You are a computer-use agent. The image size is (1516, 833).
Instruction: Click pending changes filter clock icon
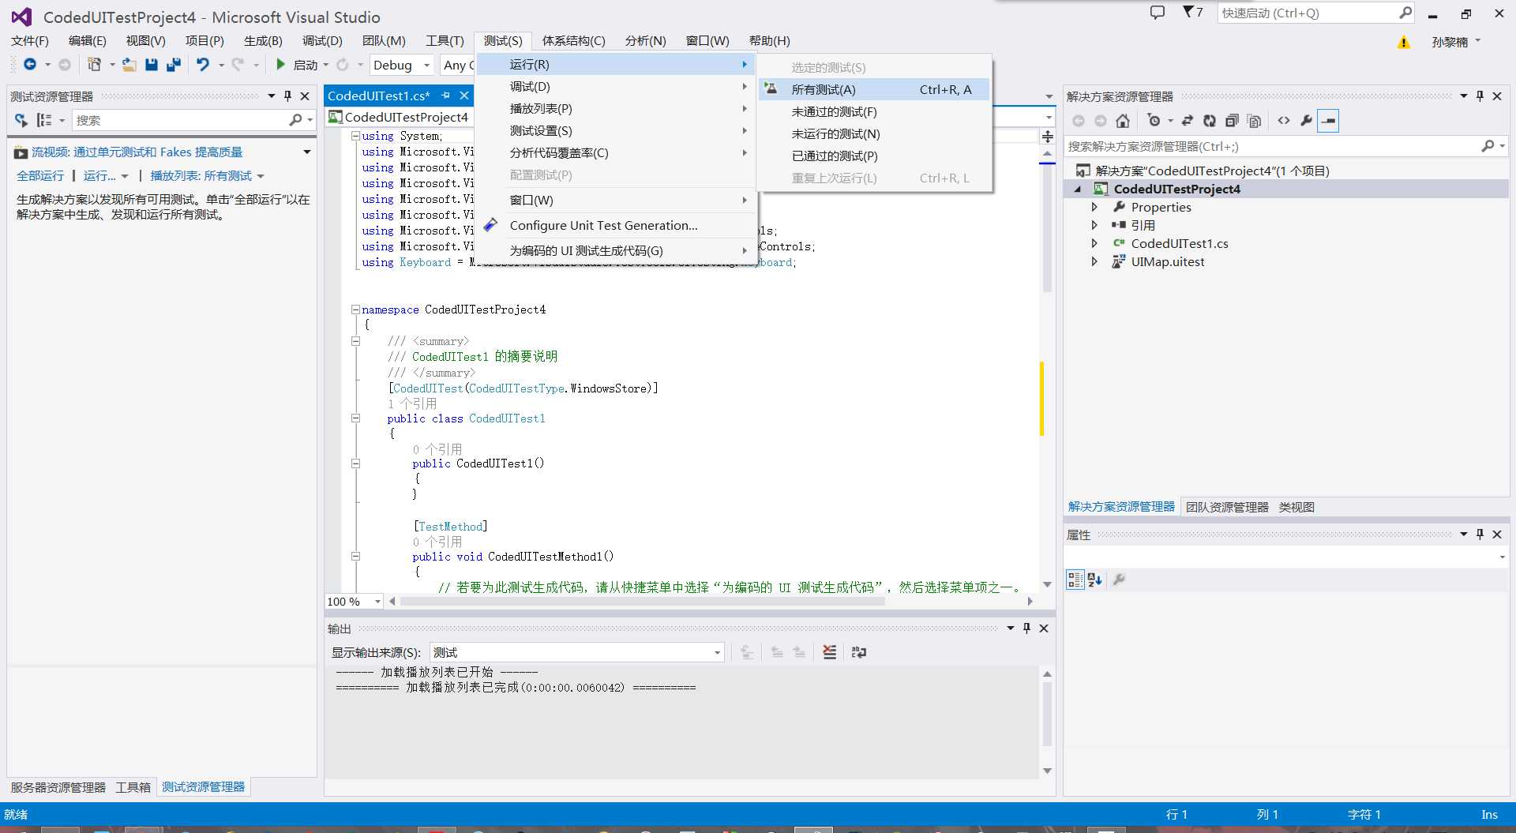tap(1154, 121)
